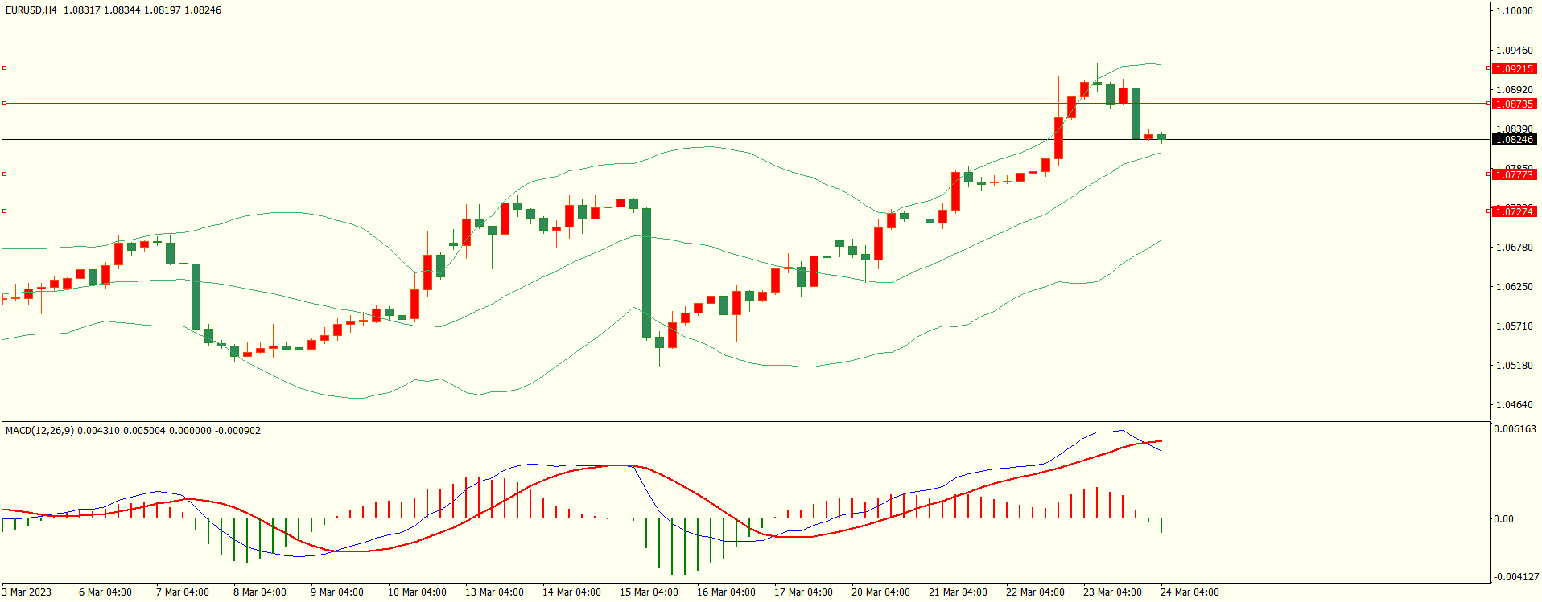
Task: Click the 8 Mar 04:00 time label
Action: click(260, 592)
